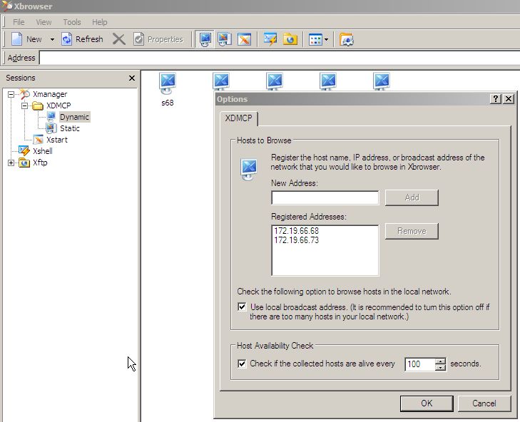Click the Xshell sessions toolbar icon
The height and width of the screenshot is (422, 520).
[270, 39]
